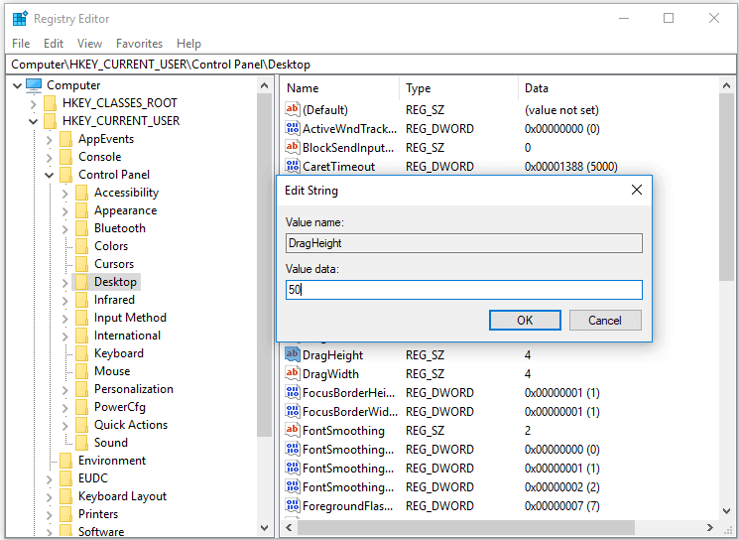The height and width of the screenshot is (540, 739).
Task: Click the Data column header
Action: (x=537, y=88)
